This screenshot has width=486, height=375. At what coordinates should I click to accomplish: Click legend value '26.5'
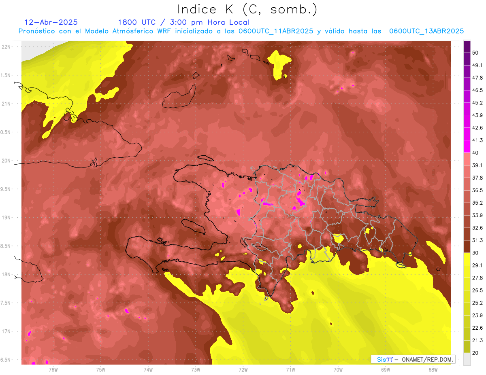coord(477,290)
